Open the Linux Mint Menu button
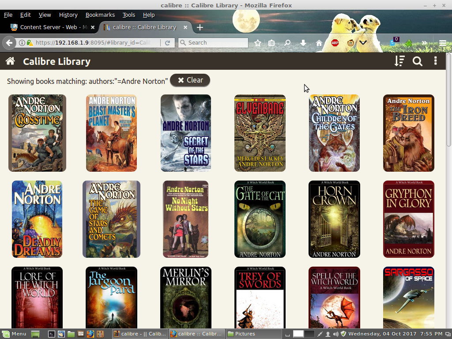This screenshot has width=452, height=339. (x=15, y=334)
